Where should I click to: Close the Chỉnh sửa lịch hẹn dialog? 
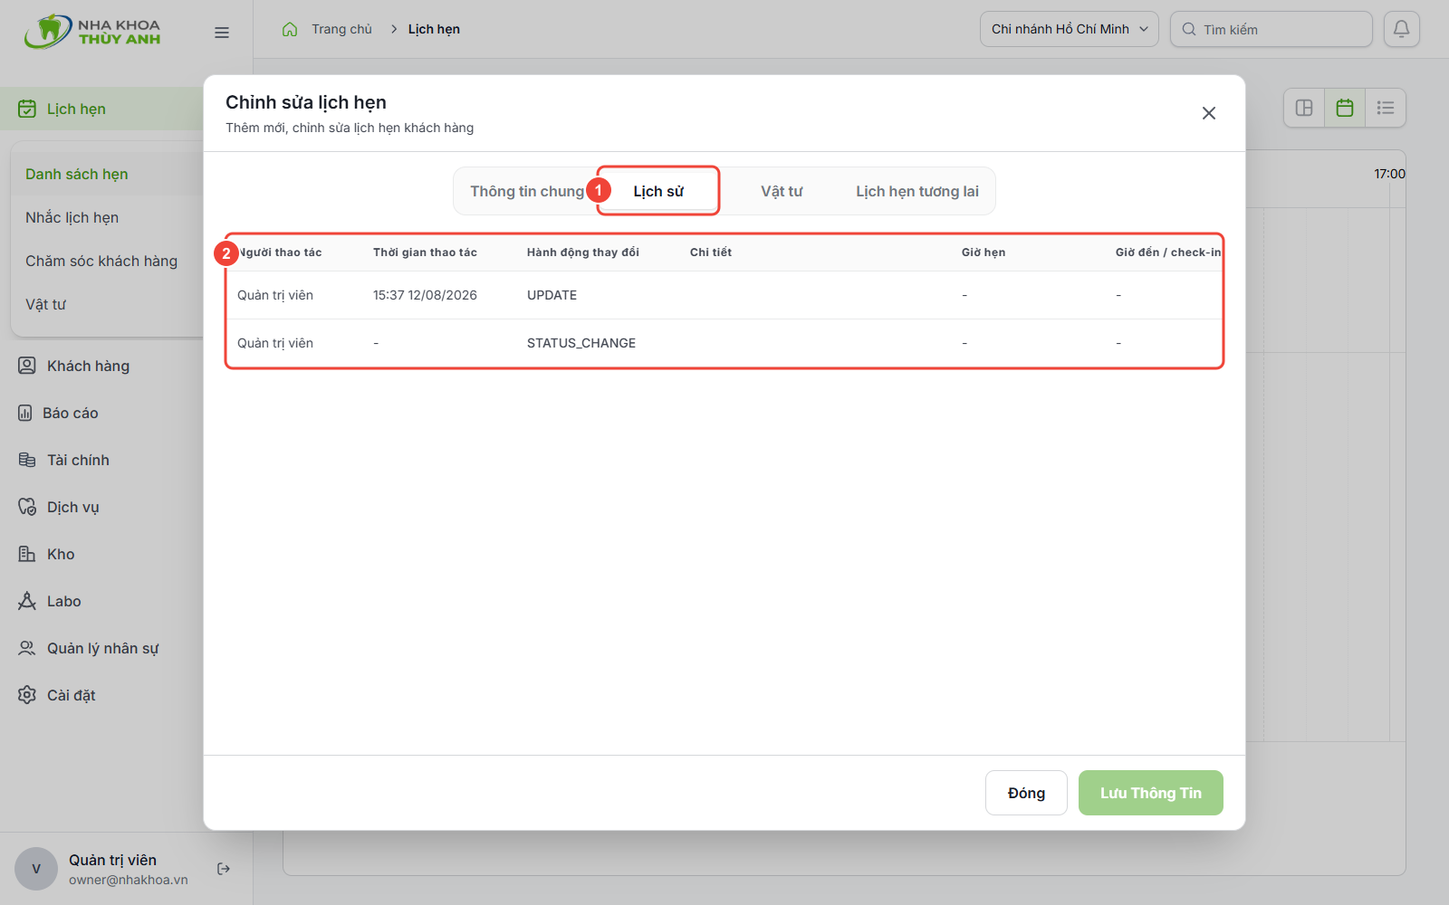1209,113
